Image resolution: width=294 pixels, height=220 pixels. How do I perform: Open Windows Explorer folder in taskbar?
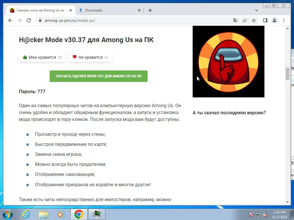(x=43, y=214)
